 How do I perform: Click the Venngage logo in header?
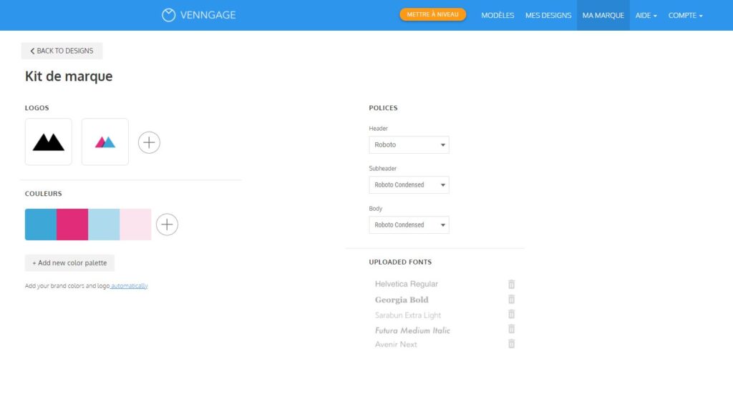tap(198, 15)
